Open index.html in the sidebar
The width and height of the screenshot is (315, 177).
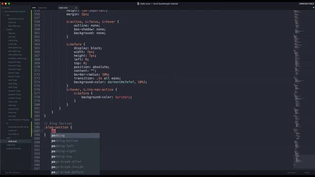[11, 145]
